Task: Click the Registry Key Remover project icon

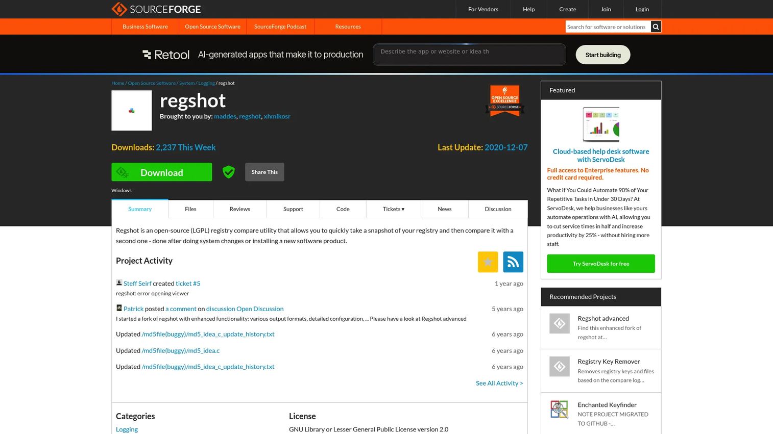Action: point(560,366)
